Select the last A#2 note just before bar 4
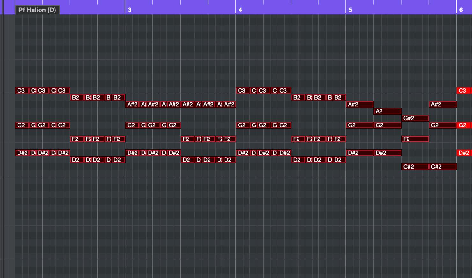 click(229, 104)
